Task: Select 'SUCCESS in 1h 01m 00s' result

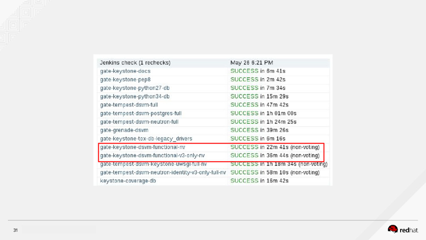Action: pos(263,113)
